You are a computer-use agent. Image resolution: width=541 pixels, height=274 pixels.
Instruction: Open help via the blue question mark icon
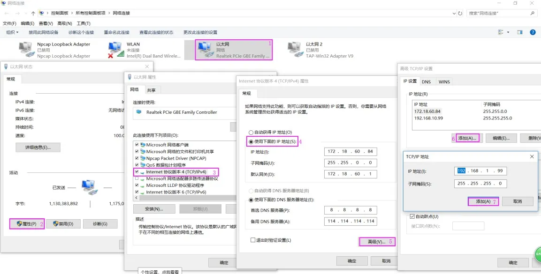coord(533,32)
